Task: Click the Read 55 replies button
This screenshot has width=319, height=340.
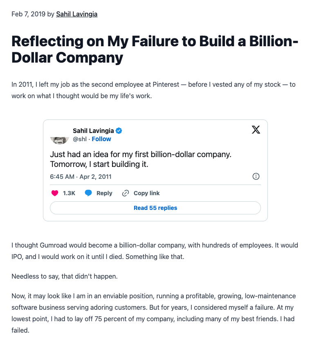Action: (x=155, y=208)
